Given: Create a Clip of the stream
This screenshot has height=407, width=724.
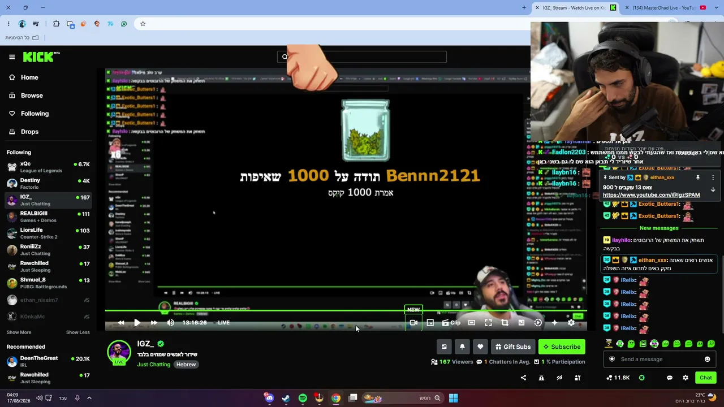Looking at the screenshot, I should [x=451, y=323].
